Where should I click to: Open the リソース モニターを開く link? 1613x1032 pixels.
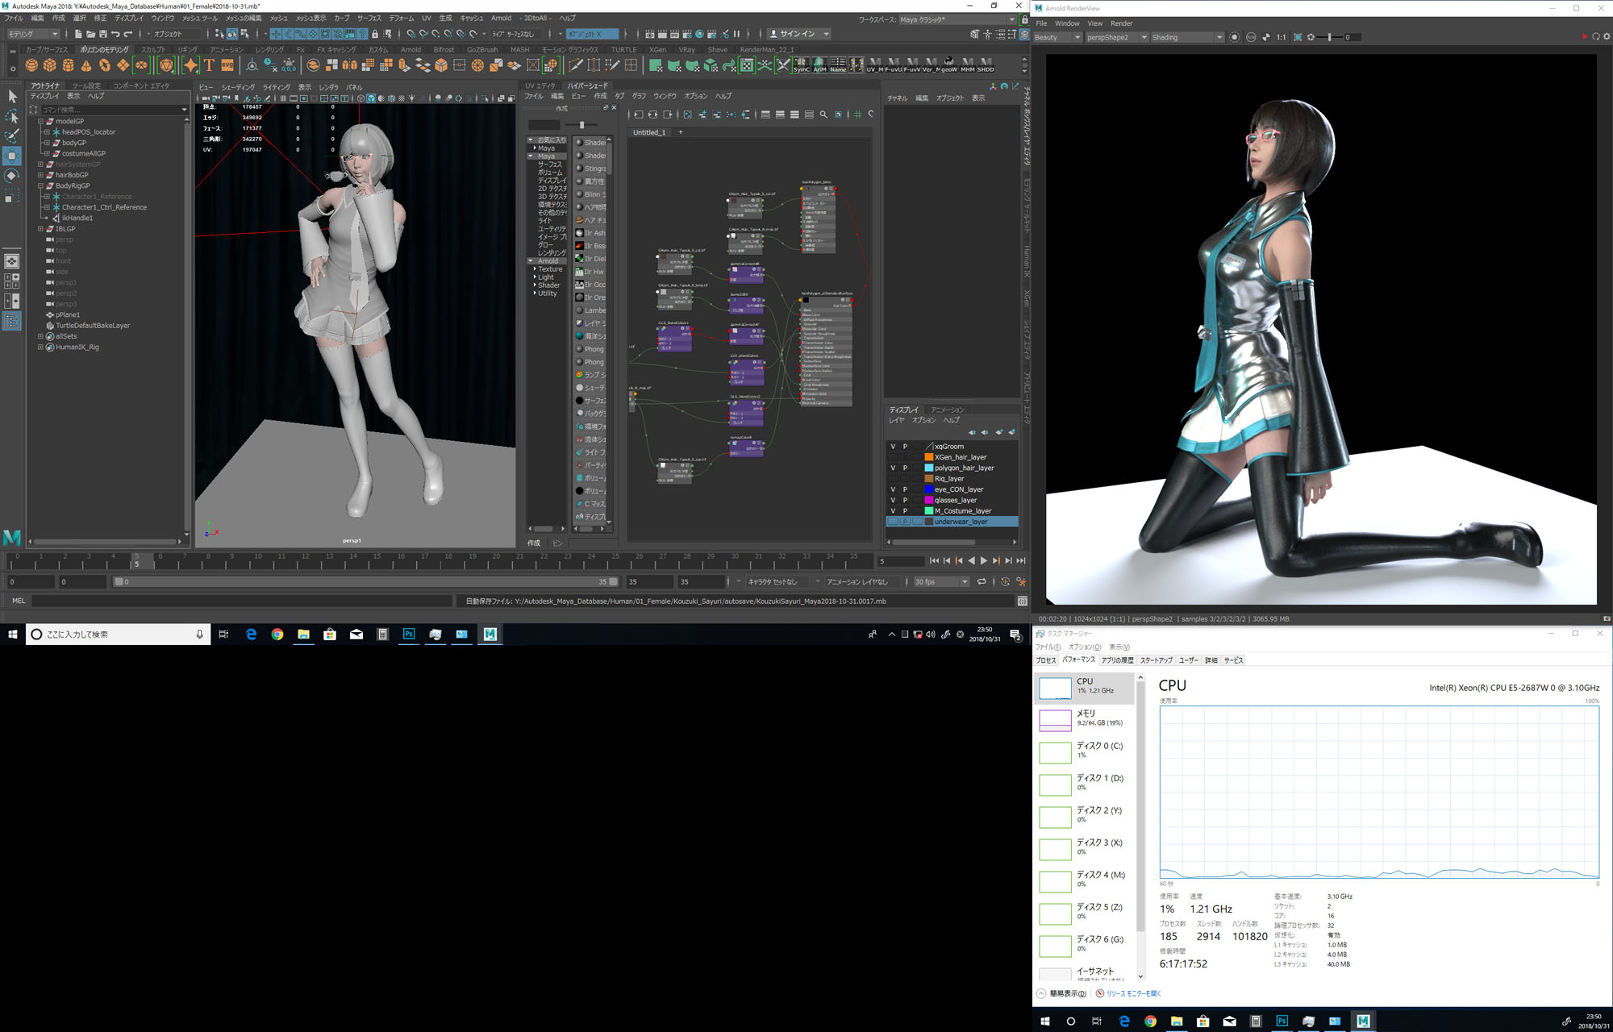coord(1133,993)
